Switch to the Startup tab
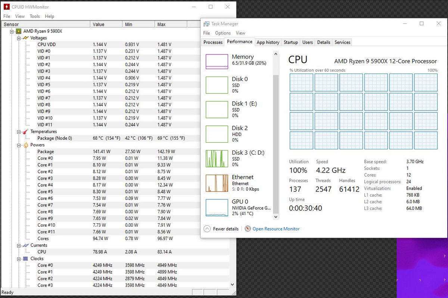The height and width of the screenshot is (298, 448). point(290,42)
